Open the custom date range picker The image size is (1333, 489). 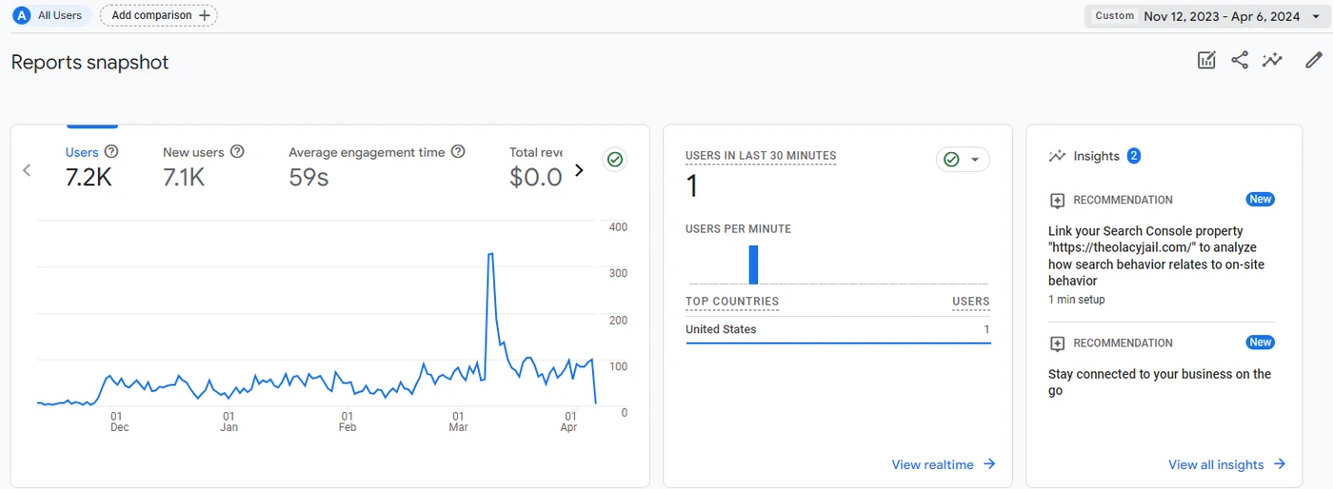point(1206,16)
